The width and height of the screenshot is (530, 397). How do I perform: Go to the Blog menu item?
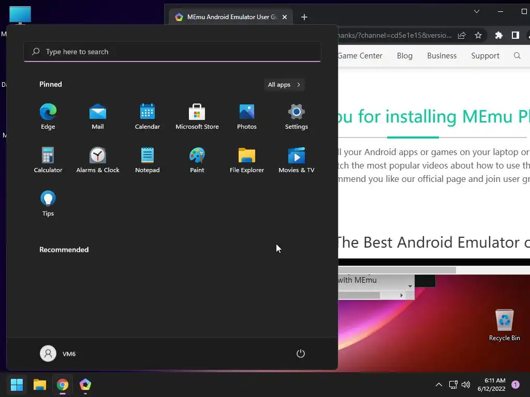(405, 56)
